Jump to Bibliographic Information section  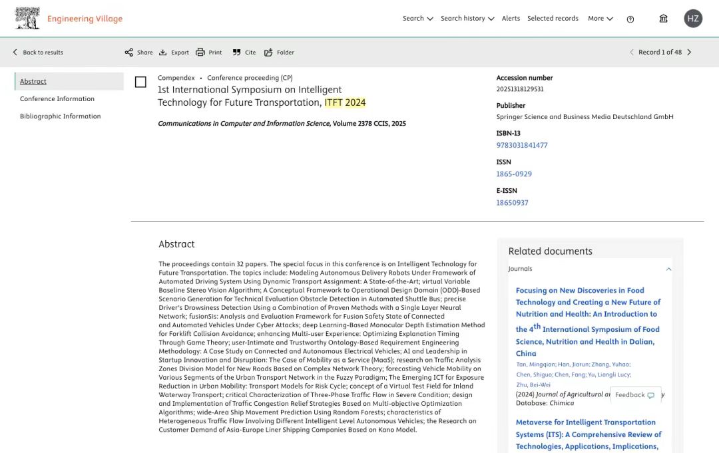pyautogui.click(x=61, y=116)
